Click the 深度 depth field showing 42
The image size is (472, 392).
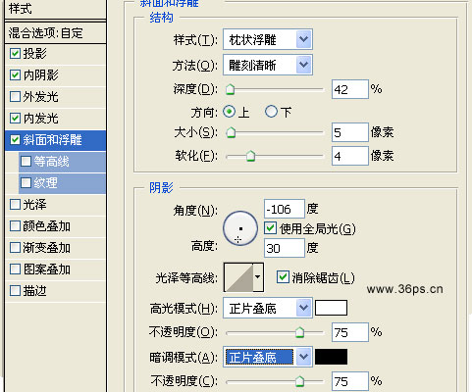350,89
